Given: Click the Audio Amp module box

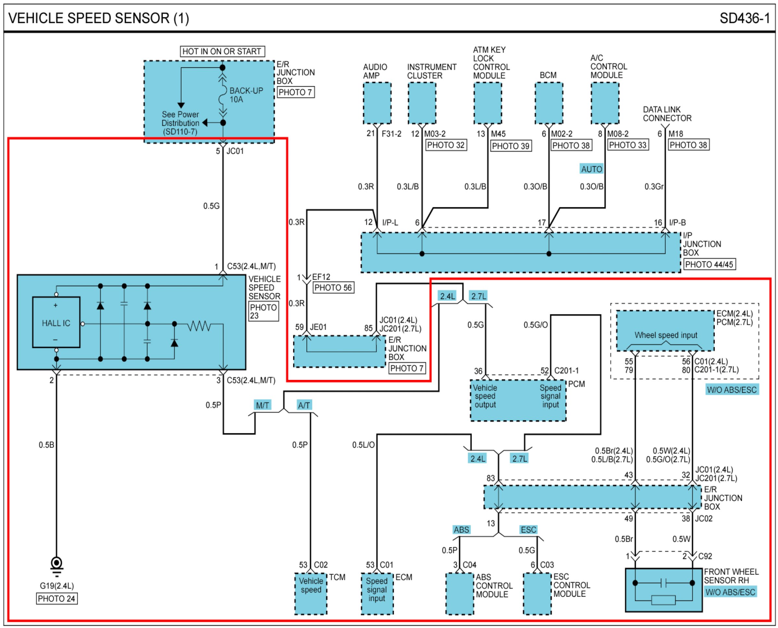Looking at the screenshot, I should [x=377, y=103].
